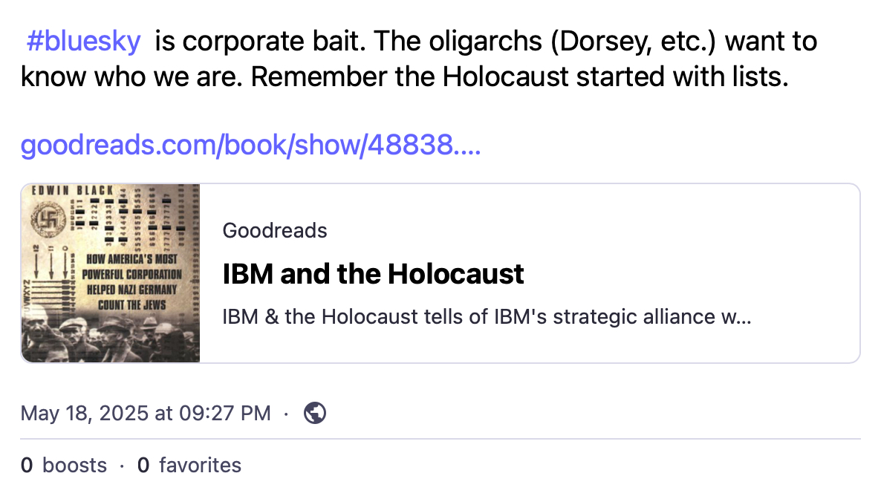881x499 pixels.
Task: Open the #bluesky hashtag
Action: pyautogui.click(x=82, y=42)
